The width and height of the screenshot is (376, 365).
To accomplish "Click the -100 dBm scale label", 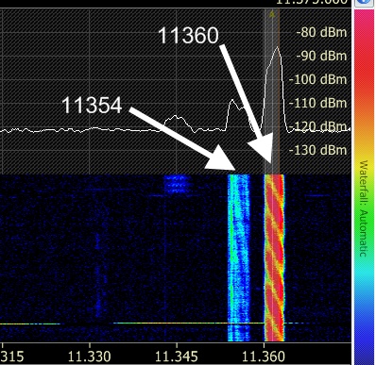I will [x=317, y=79].
